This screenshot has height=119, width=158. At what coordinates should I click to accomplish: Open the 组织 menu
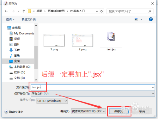(x=10, y=19)
